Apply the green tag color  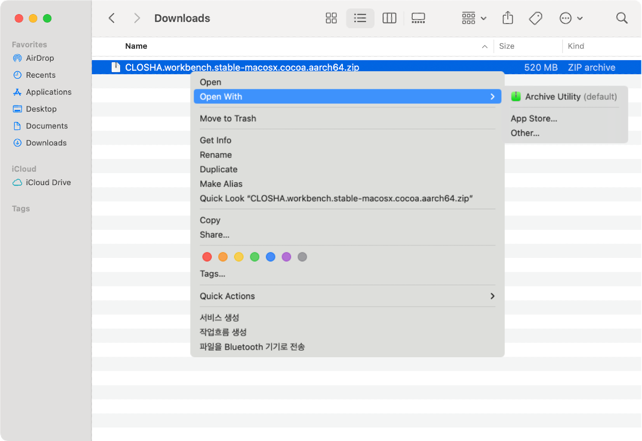tap(255, 257)
